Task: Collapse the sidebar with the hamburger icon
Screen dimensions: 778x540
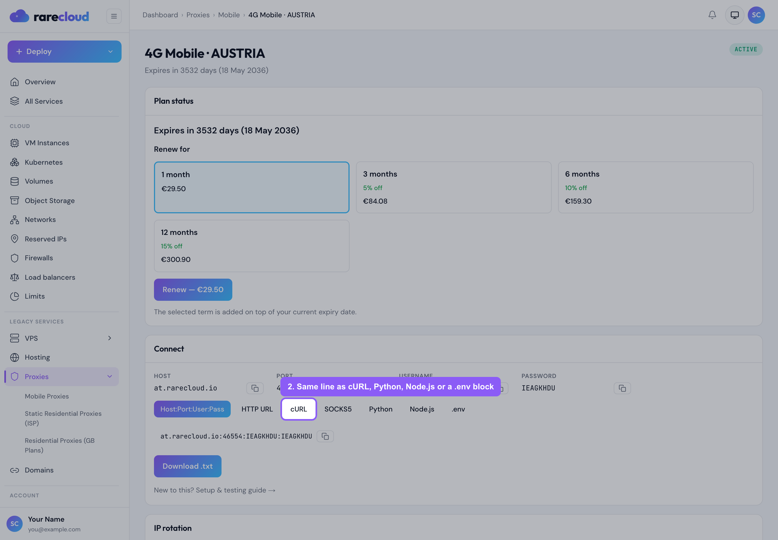Action: pyautogui.click(x=114, y=16)
